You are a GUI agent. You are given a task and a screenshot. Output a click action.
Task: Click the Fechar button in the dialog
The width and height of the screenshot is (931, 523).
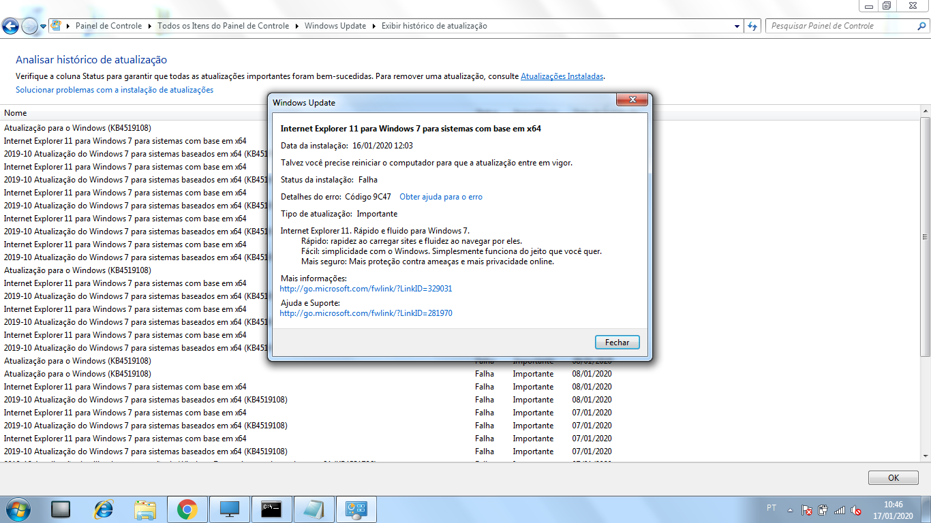tap(617, 342)
